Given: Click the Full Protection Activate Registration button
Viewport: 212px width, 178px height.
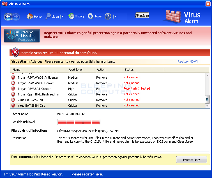Looking at the screenshot, I should coord(22,35).
